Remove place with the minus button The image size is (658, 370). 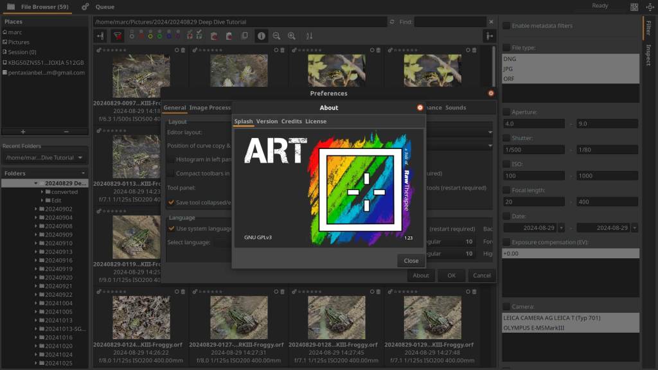tap(66, 132)
